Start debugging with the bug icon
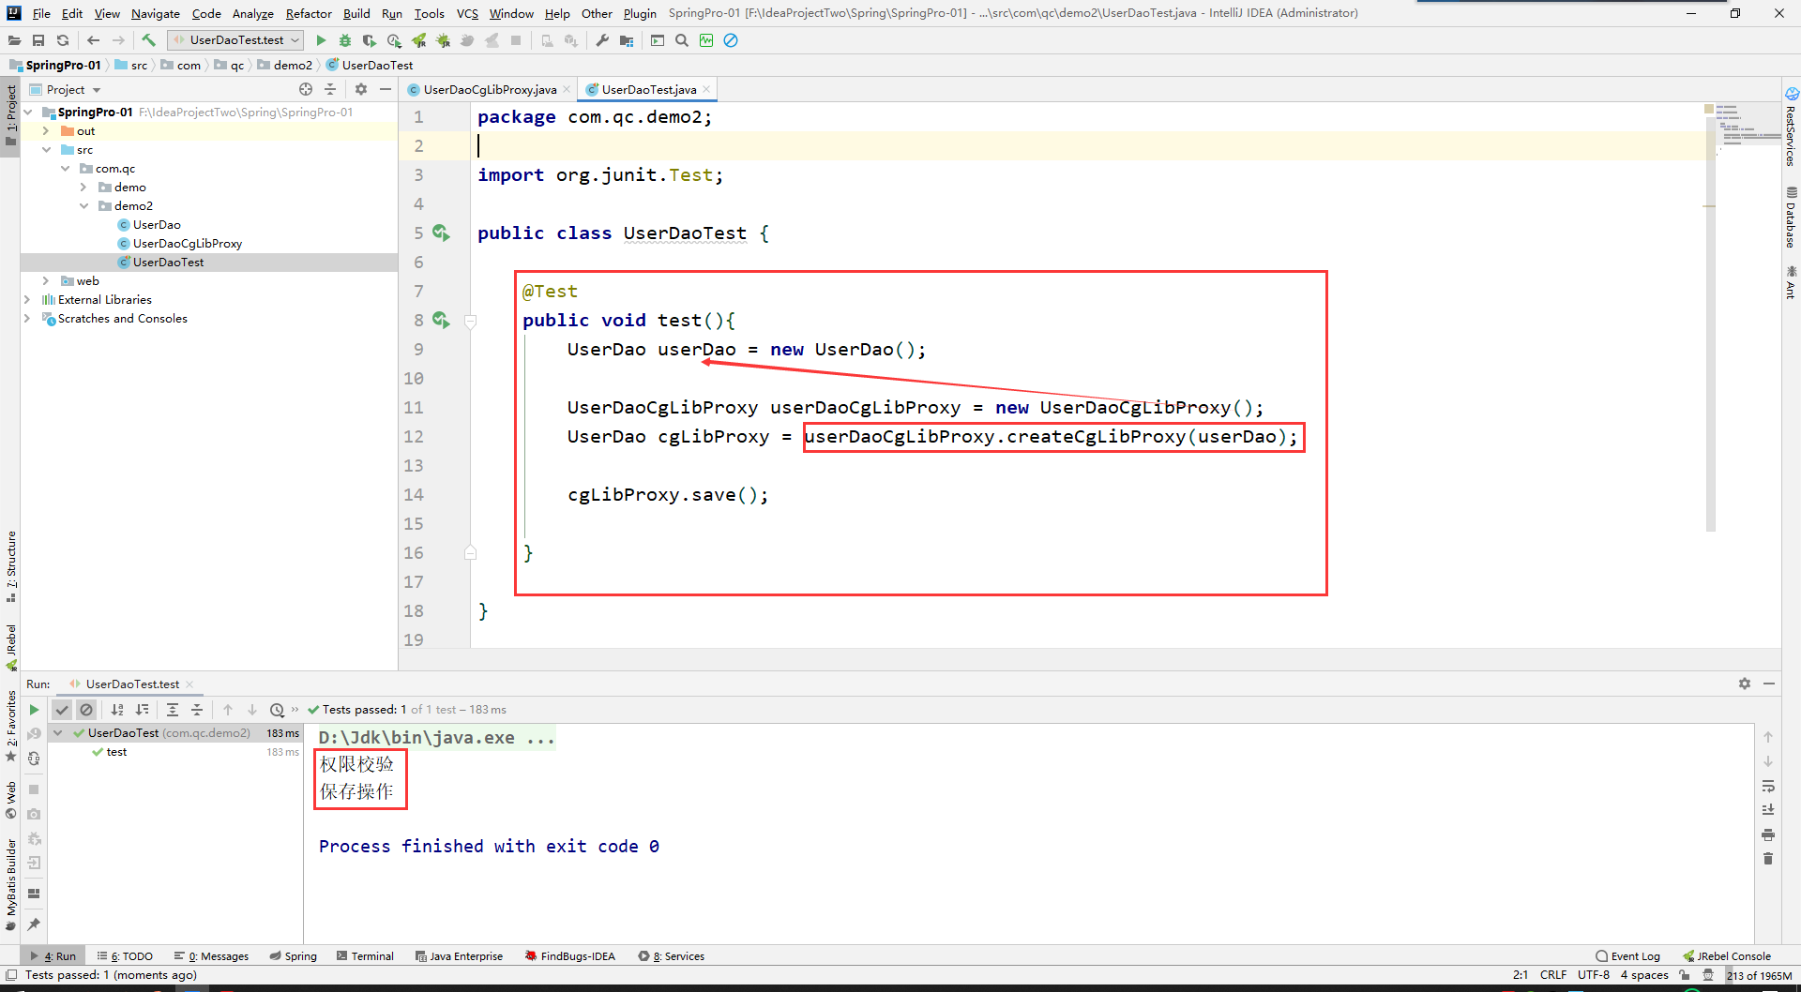 pos(345,40)
